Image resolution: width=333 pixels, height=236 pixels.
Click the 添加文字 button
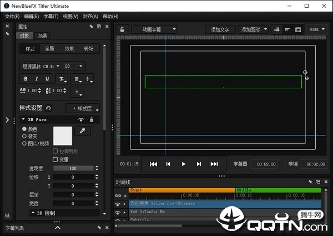point(220,29)
